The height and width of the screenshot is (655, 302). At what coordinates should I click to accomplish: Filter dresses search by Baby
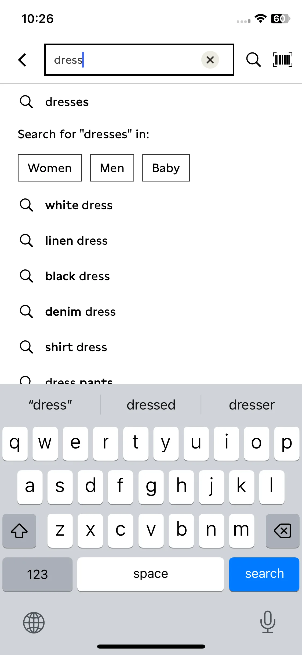tap(166, 168)
